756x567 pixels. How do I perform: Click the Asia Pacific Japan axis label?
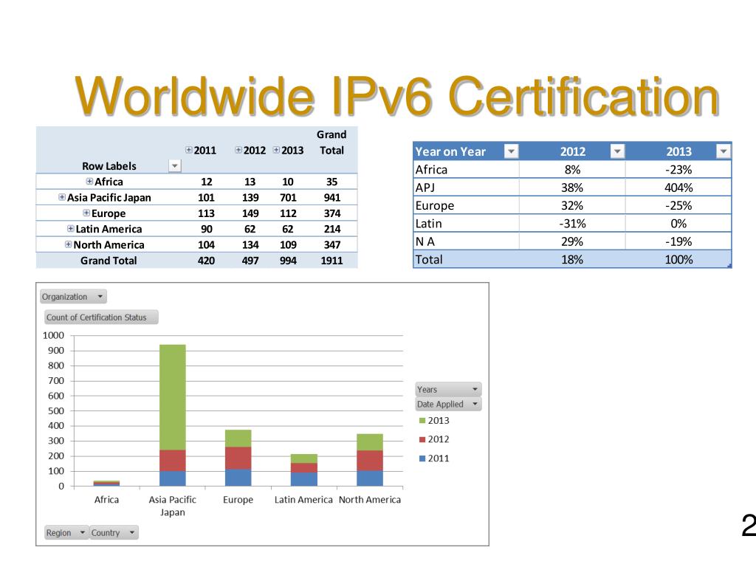pos(173,506)
